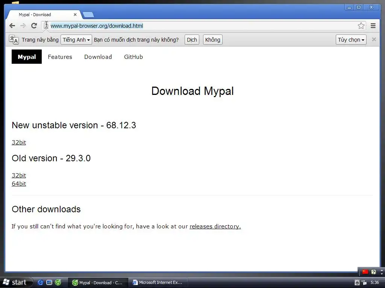Click the Show Desktop quick launch icon

click(x=49, y=282)
